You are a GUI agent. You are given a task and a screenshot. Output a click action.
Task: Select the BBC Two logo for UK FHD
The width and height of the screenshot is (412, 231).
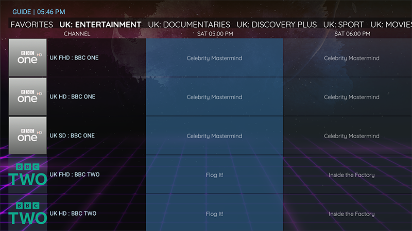pyautogui.click(x=28, y=175)
